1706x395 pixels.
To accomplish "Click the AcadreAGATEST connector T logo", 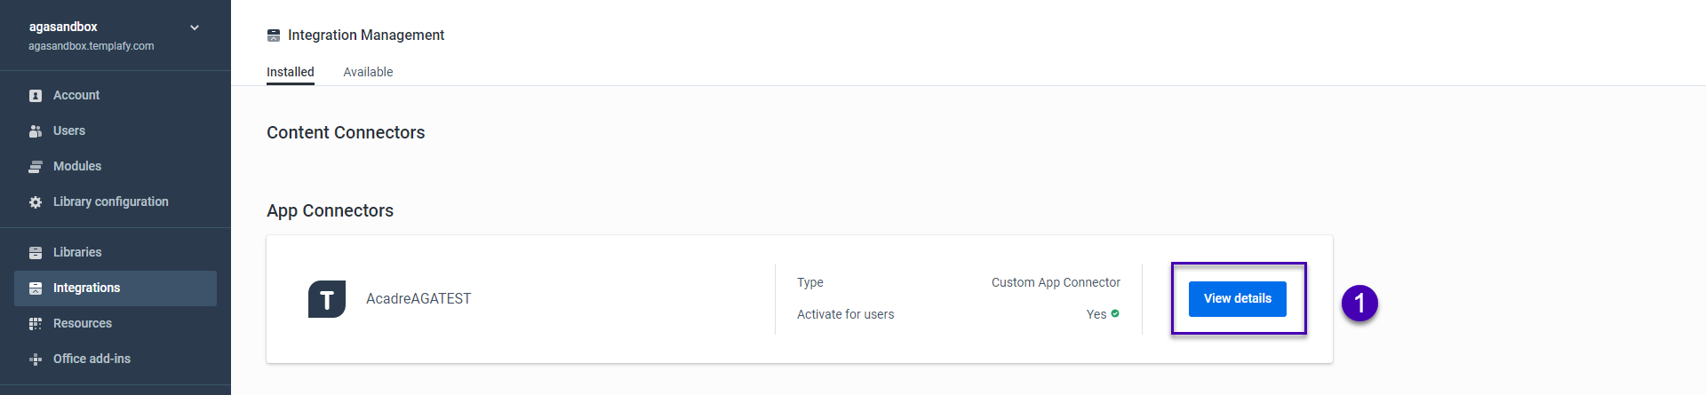I will point(327,299).
